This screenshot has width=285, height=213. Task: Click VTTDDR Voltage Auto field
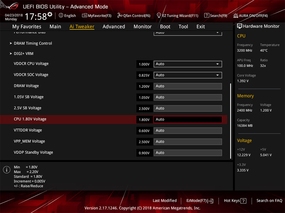pos(188,131)
